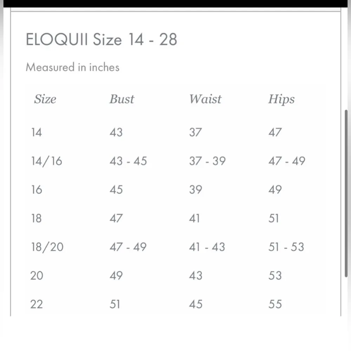Click bust value 47 - 49
The image size is (351, 351).
click(x=128, y=247)
